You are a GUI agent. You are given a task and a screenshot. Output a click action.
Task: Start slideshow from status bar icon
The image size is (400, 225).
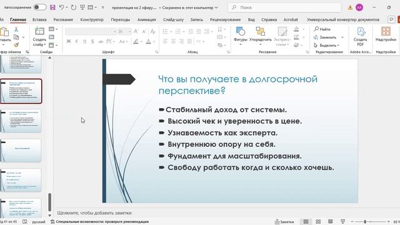click(343, 221)
